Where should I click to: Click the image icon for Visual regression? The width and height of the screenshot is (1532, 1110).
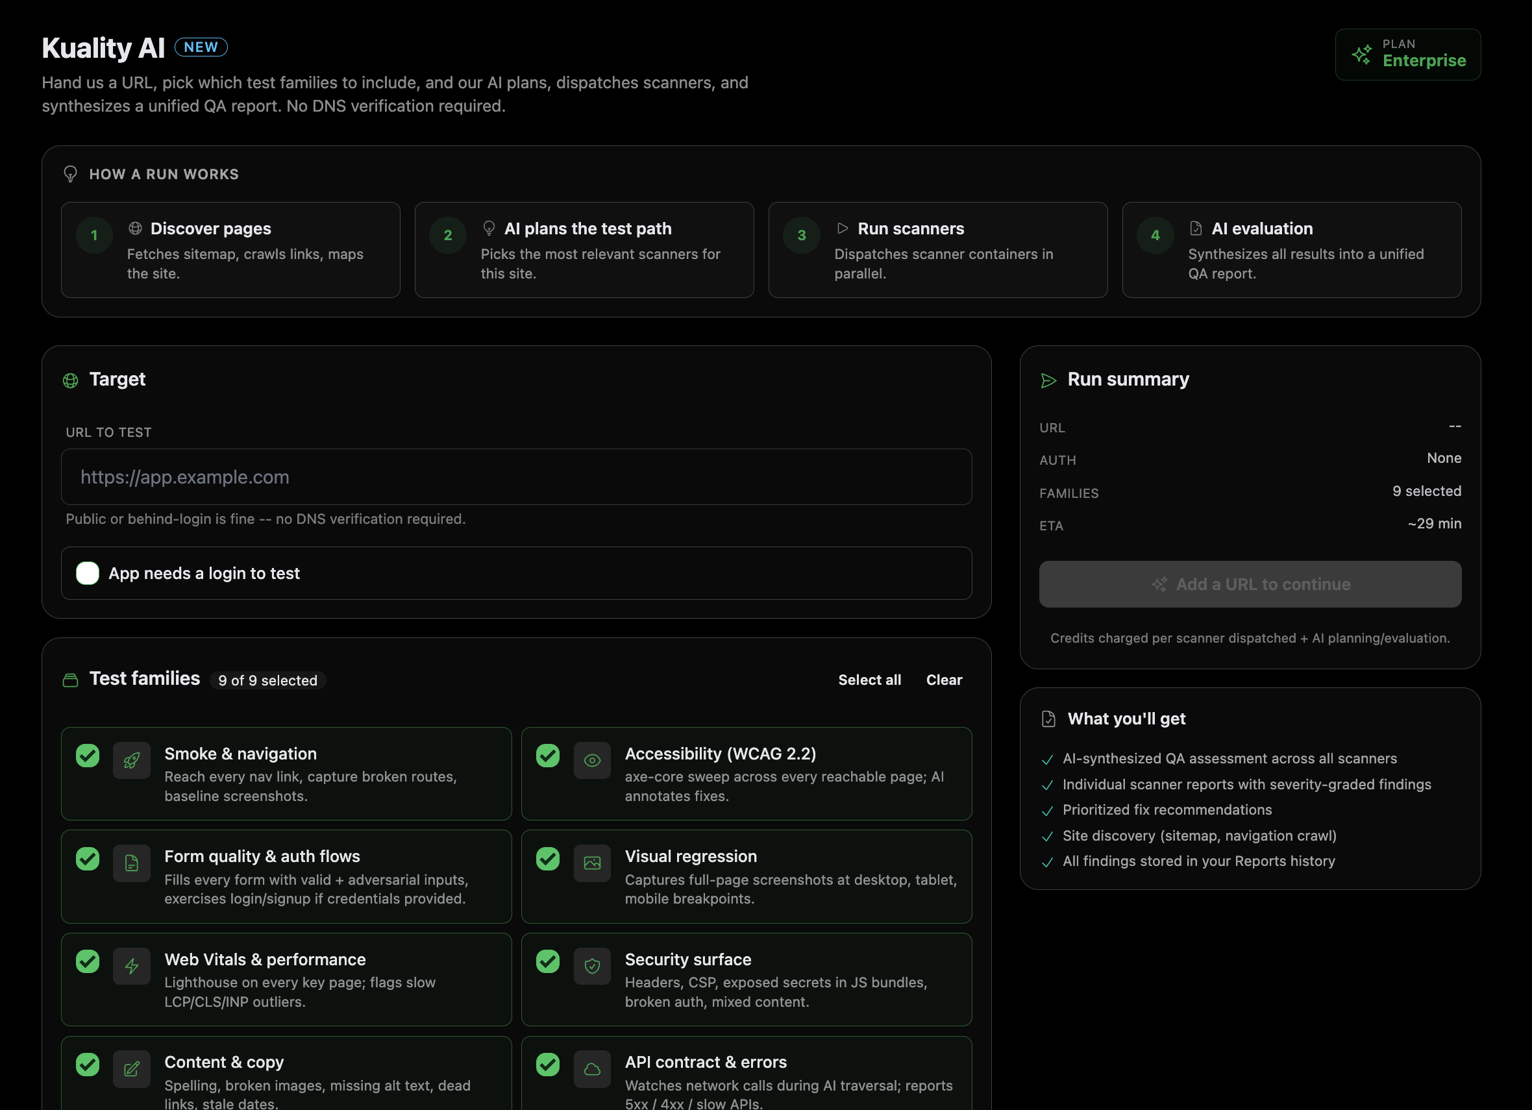(593, 863)
